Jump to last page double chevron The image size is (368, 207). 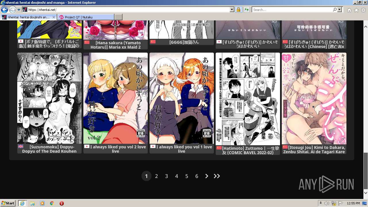[217, 176]
